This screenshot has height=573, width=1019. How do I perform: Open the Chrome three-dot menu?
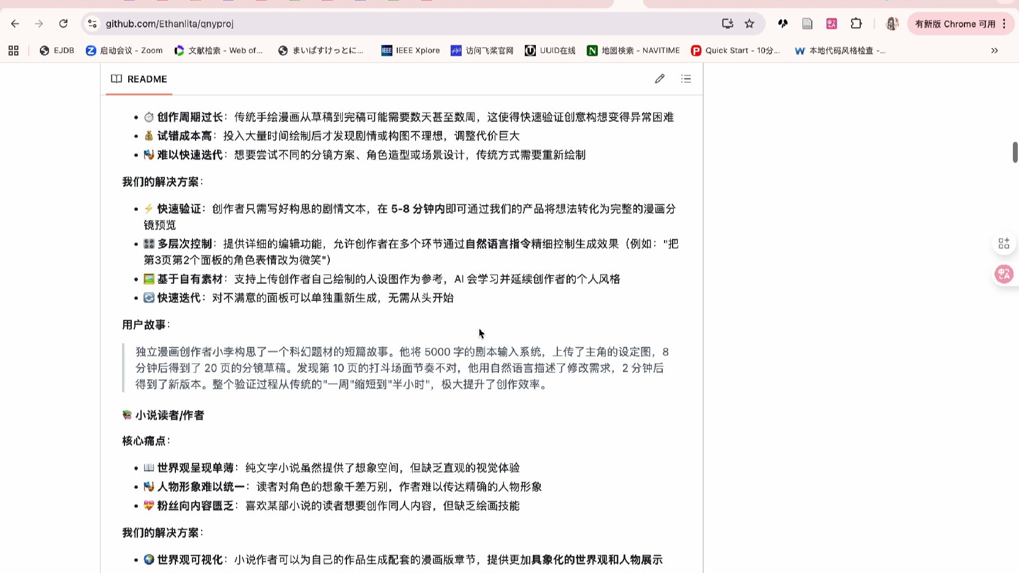1004,24
